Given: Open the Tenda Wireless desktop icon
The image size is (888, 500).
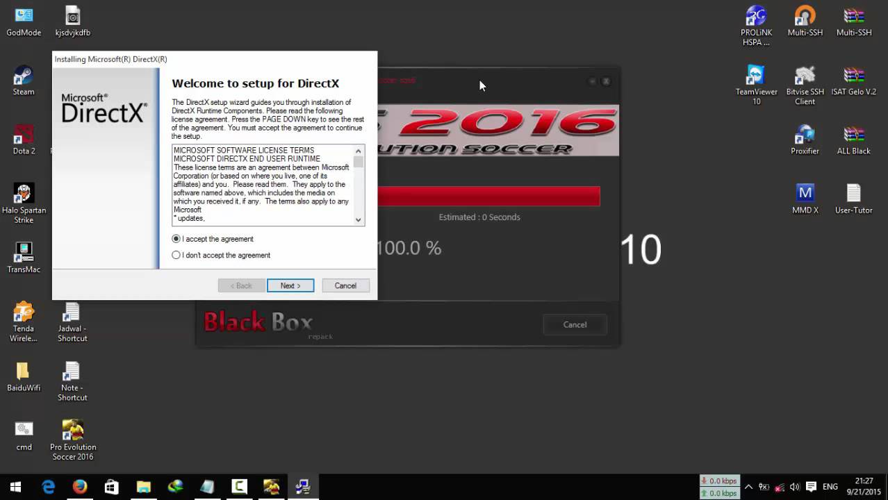Looking at the screenshot, I should coord(24,322).
